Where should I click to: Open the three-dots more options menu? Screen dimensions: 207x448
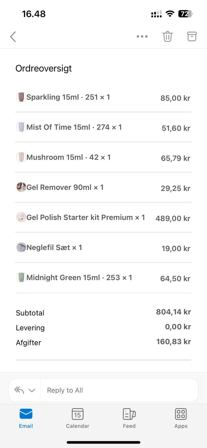tap(142, 36)
